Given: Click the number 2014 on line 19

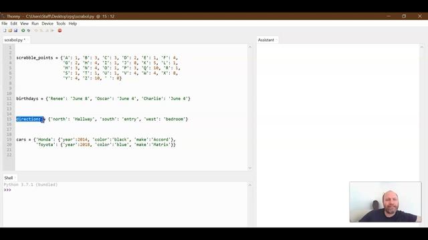Looking at the screenshot, I should [x=82, y=139].
